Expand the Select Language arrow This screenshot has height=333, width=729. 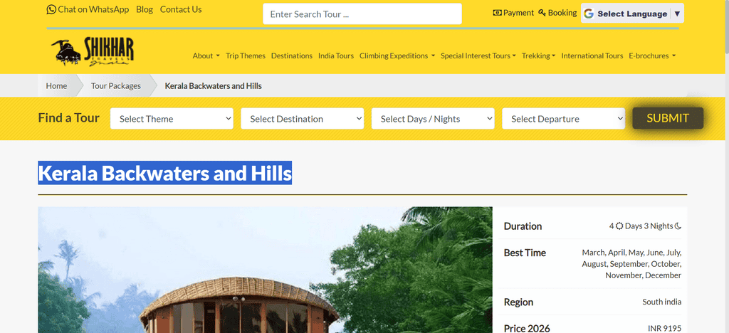(678, 14)
